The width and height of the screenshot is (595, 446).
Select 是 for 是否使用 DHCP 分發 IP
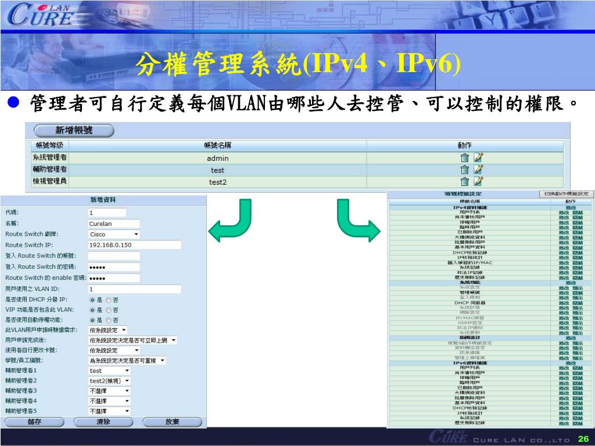[92, 300]
